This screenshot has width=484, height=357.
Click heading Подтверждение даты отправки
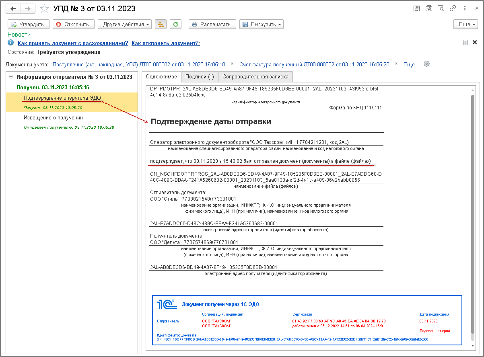point(211,122)
